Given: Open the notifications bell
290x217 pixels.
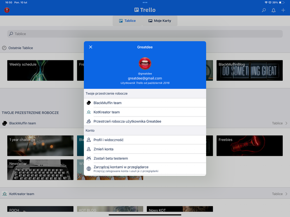Looking at the screenshot, I should coord(273,10).
